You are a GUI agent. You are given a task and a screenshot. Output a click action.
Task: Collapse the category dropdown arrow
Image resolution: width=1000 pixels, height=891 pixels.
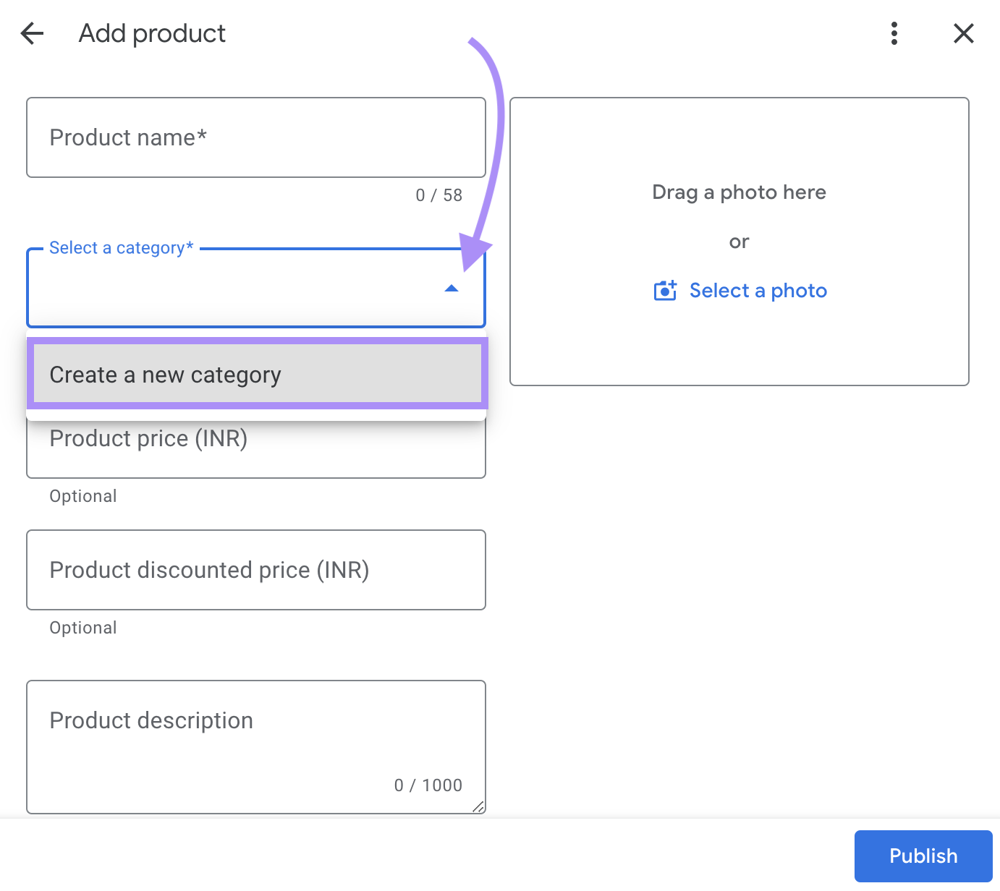[x=452, y=289]
